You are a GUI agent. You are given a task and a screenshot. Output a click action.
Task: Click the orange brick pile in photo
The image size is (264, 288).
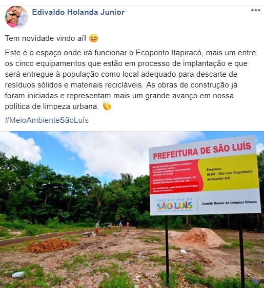(52, 245)
